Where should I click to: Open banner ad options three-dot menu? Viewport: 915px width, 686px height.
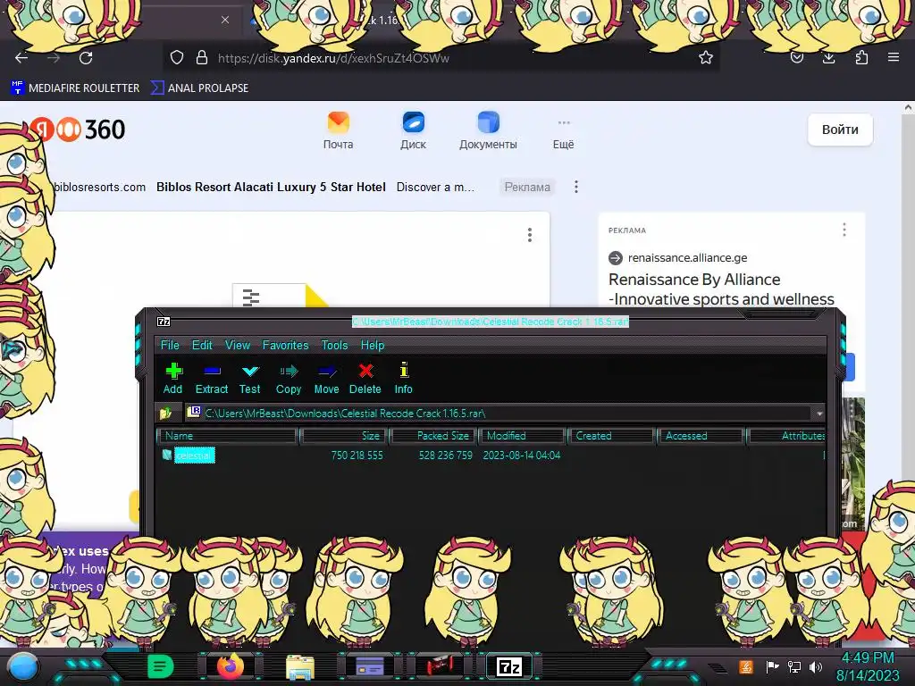click(576, 187)
